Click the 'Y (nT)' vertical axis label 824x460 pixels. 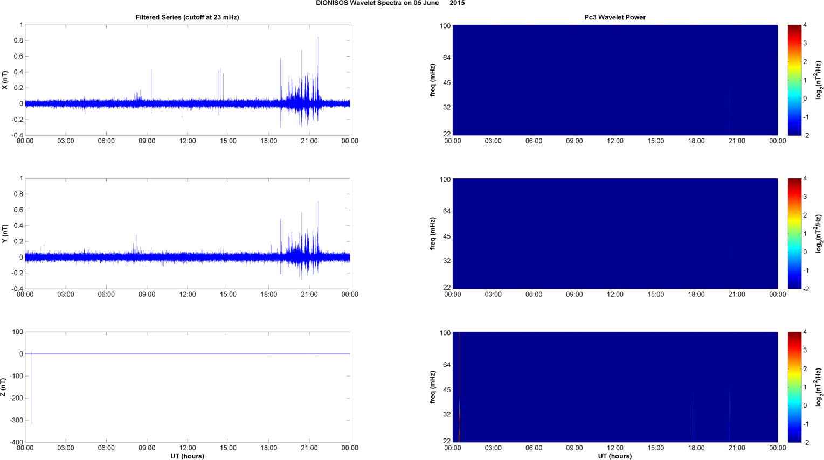(5, 234)
